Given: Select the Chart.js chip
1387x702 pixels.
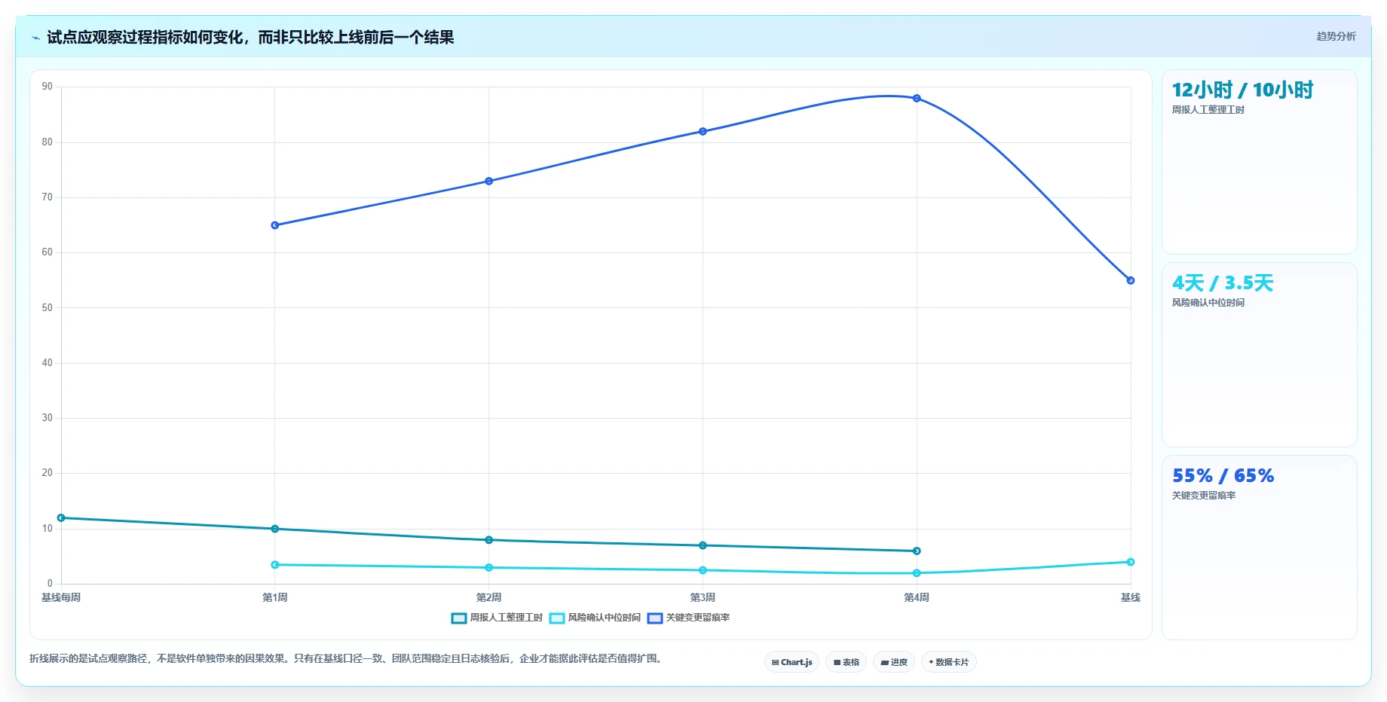Looking at the screenshot, I should [x=791, y=662].
